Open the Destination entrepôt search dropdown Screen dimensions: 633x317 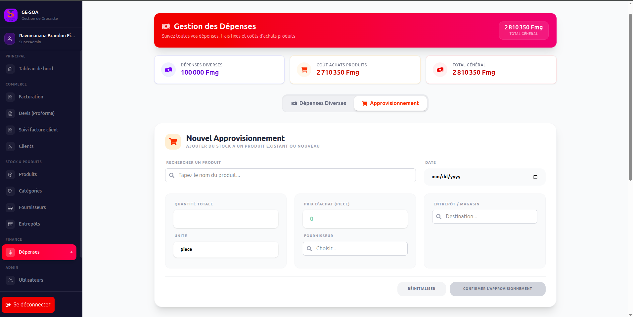[x=485, y=217]
